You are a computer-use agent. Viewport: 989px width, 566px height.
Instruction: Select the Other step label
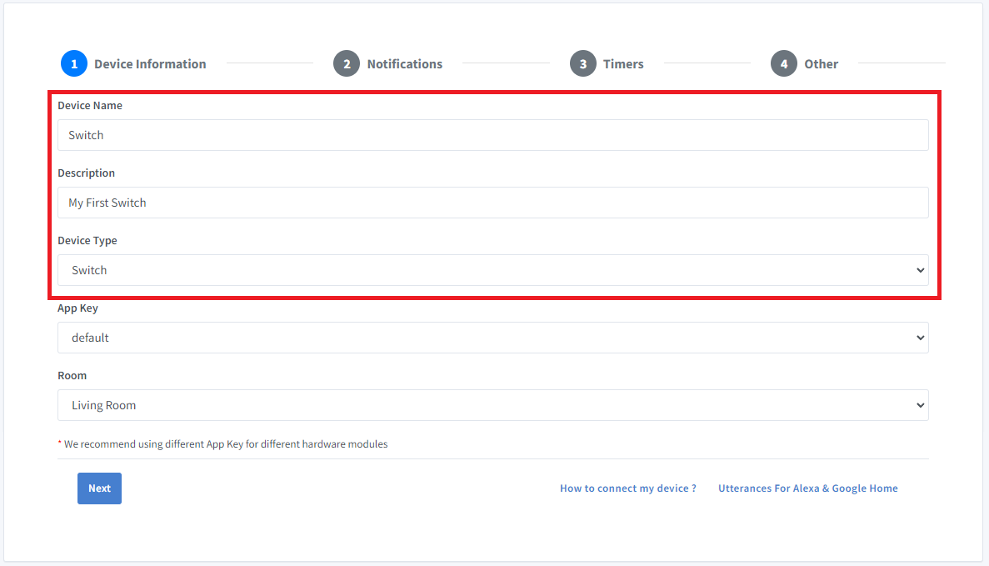821,64
